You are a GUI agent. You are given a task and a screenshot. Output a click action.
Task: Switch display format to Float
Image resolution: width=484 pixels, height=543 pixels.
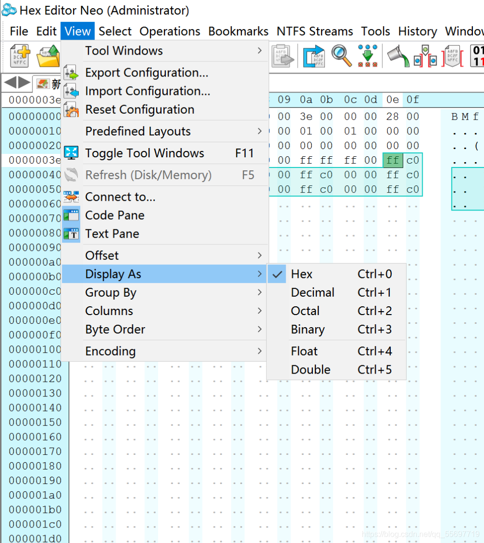point(336,351)
